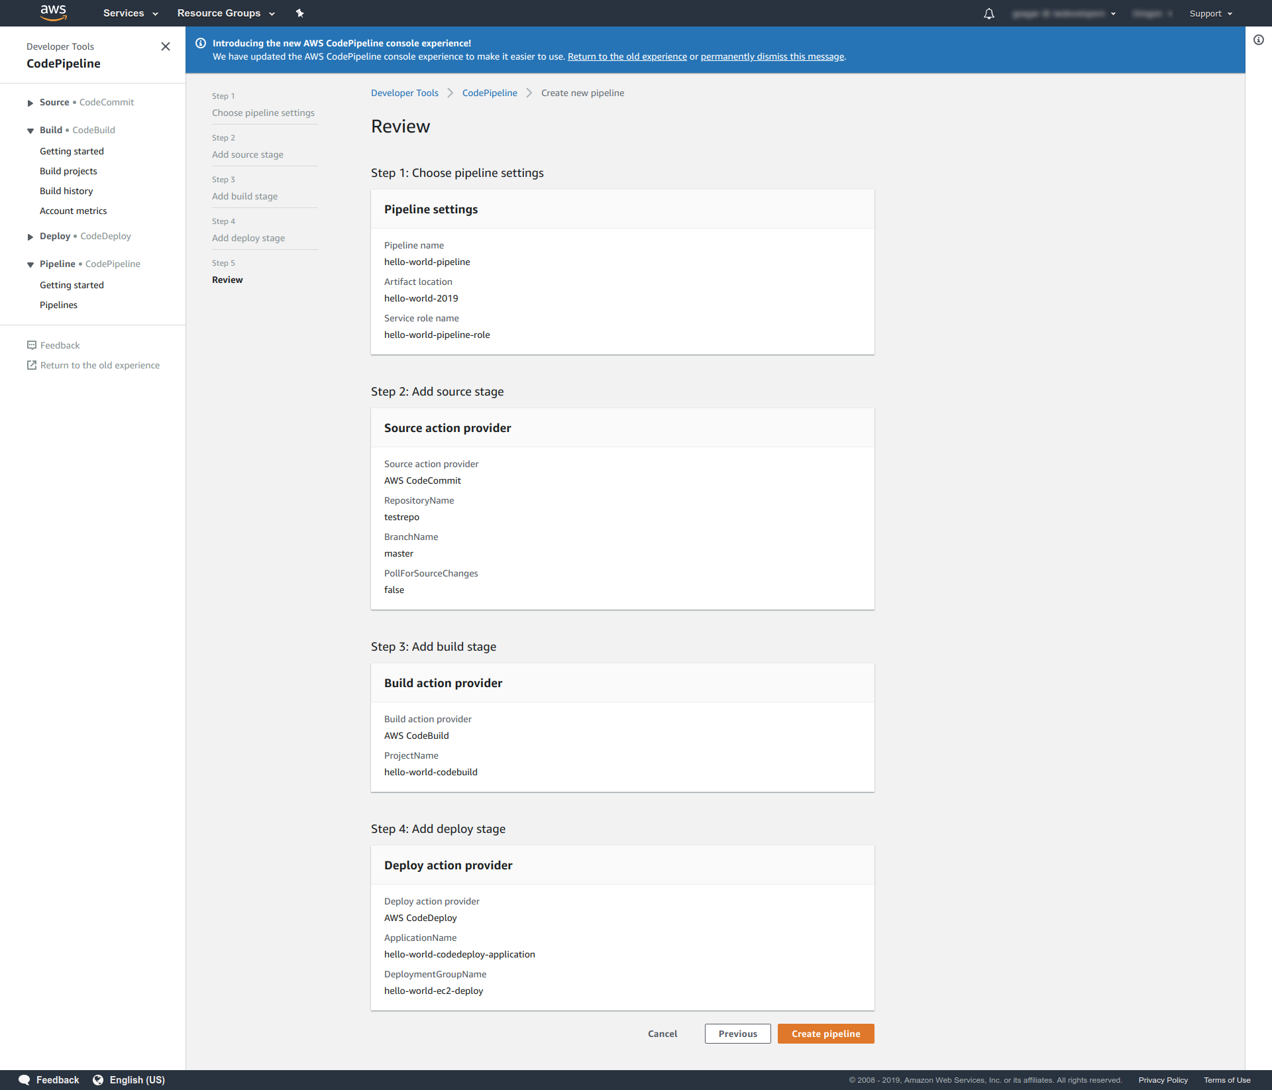The width and height of the screenshot is (1272, 1090).
Task: Open the blurred account name dropdown
Action: click(x=1064, y=13)
